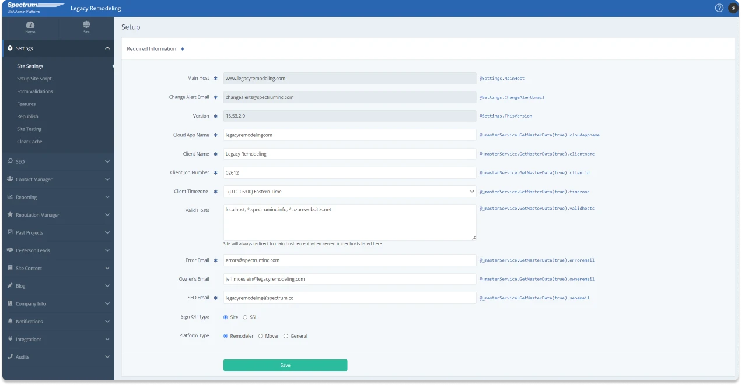
Task: Click the user profile avatar icon
Action: click(x=733, y=8)
